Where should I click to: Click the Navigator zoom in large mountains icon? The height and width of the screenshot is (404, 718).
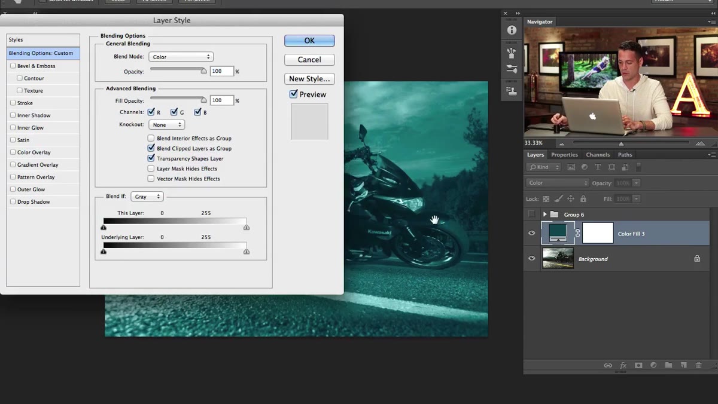(699, 143)
